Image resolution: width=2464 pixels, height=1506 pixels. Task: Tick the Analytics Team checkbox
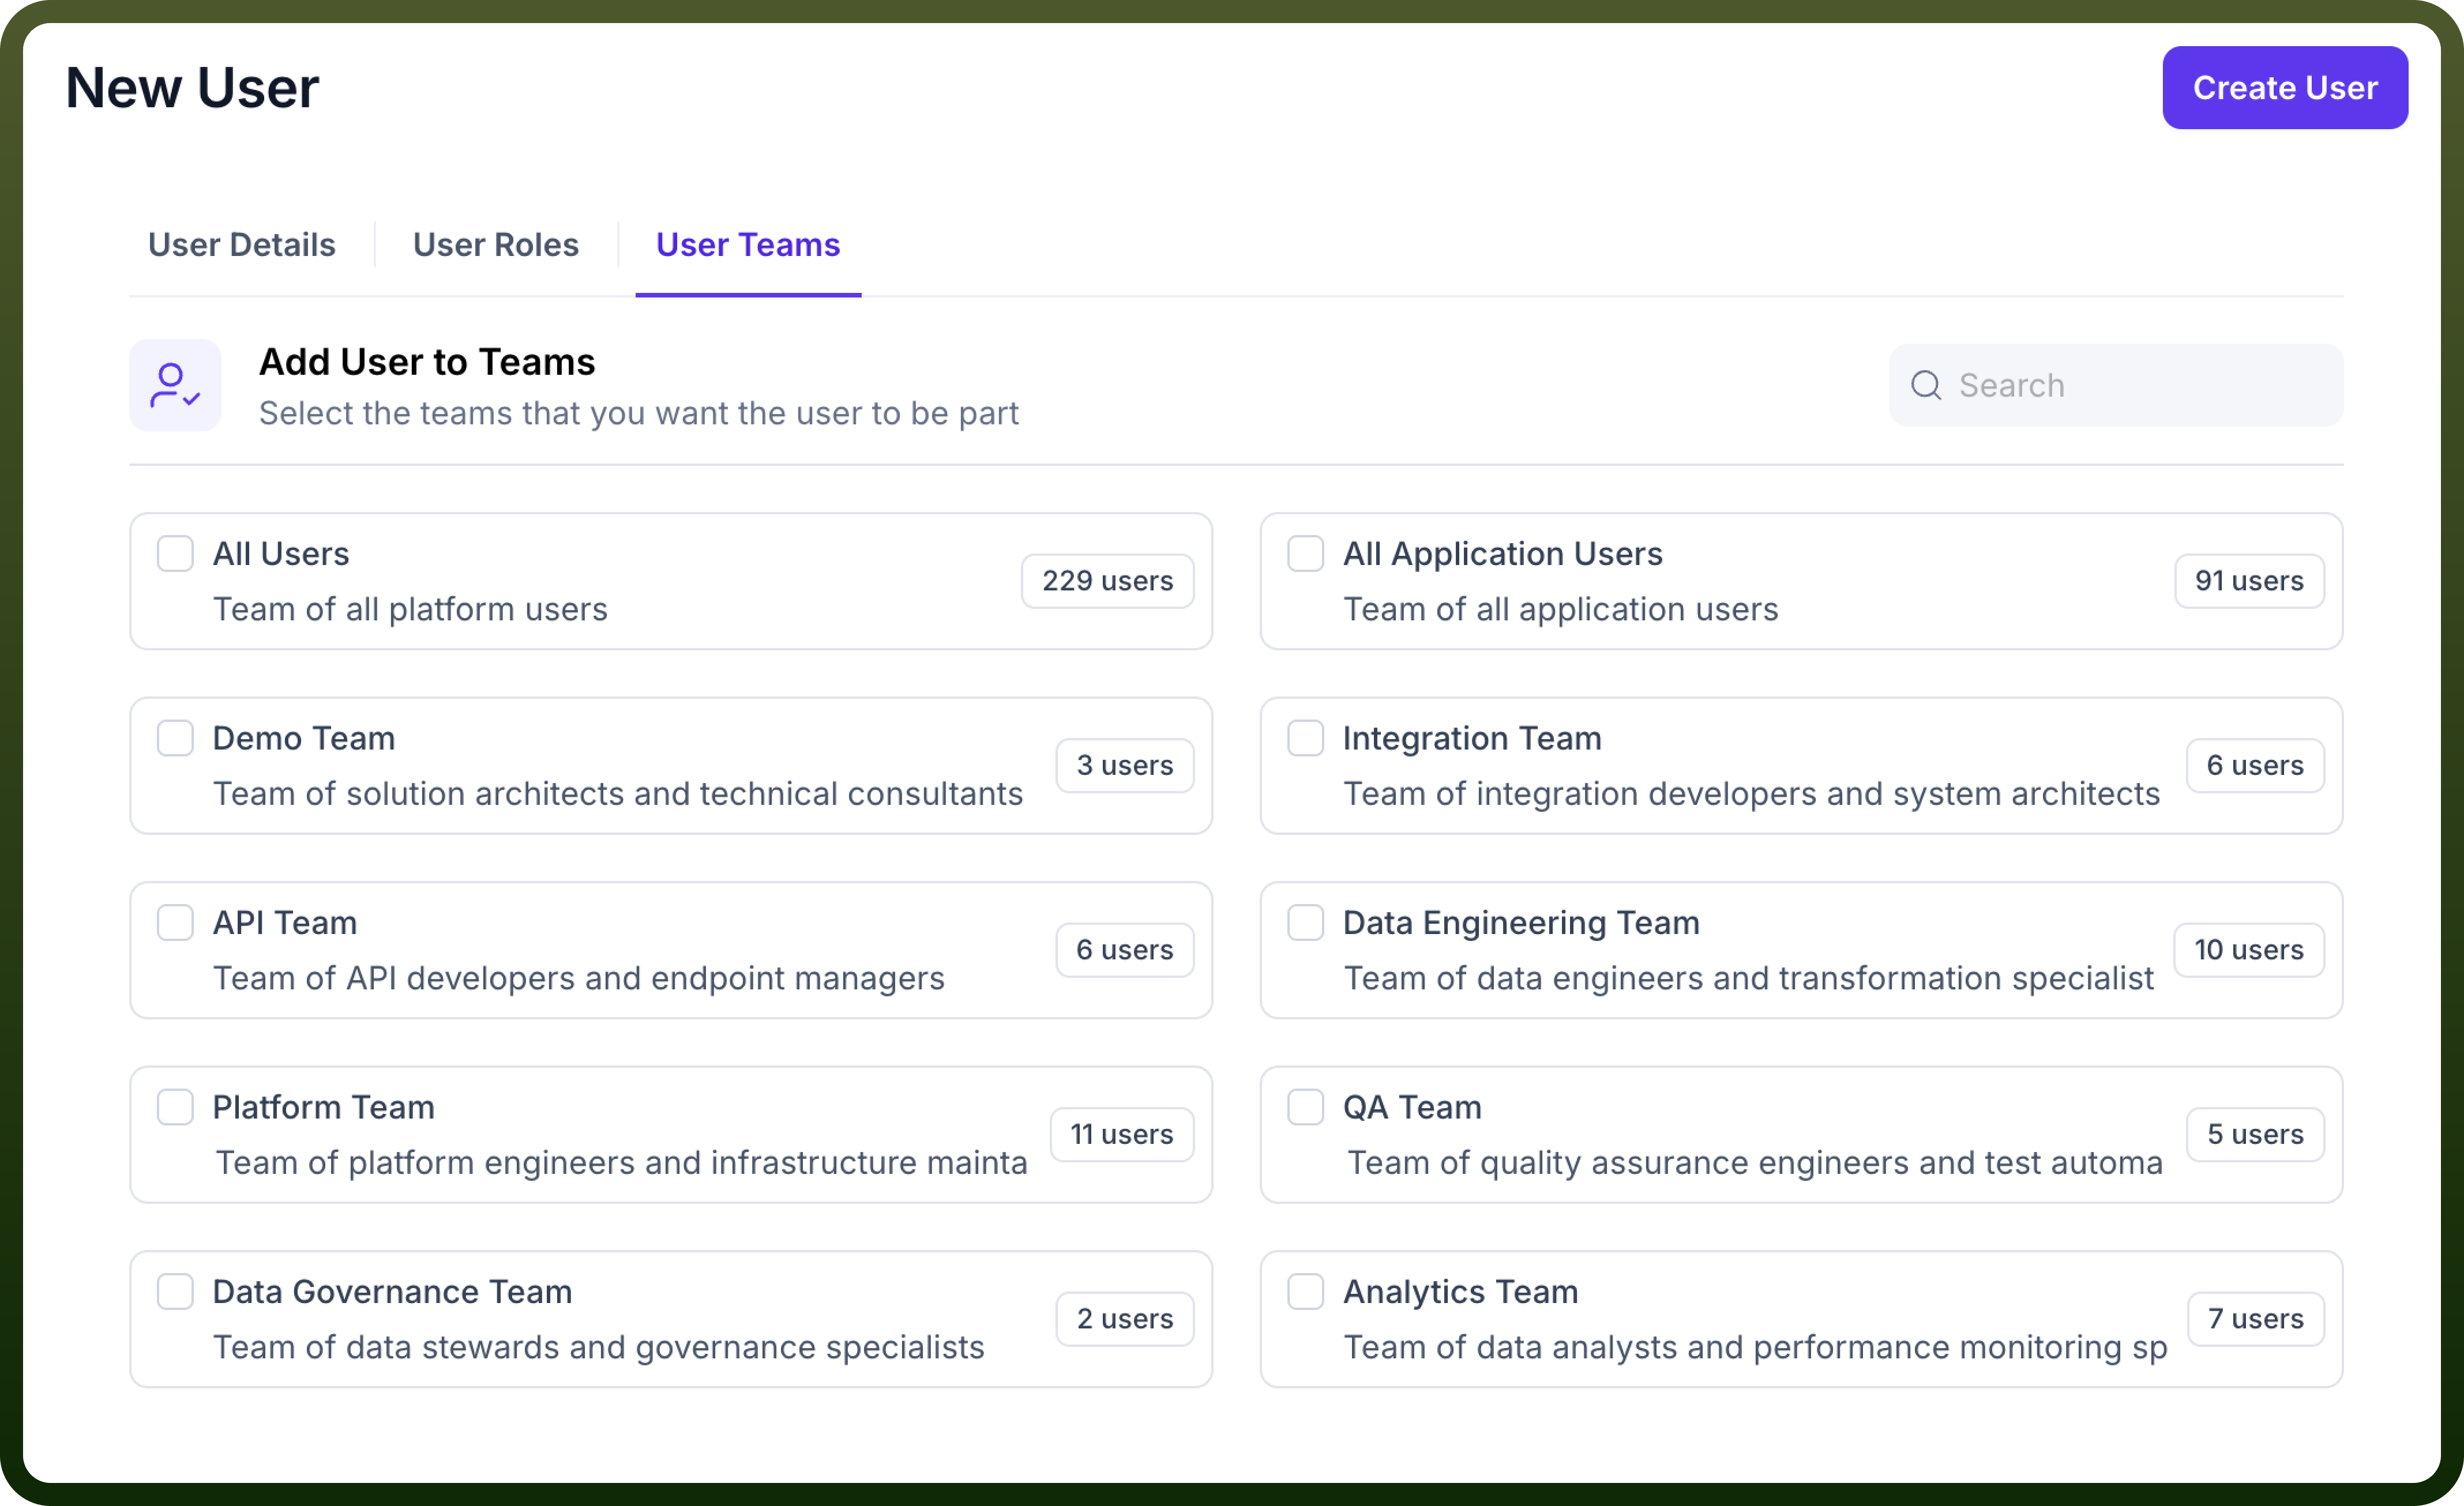click(1305, 1292)
